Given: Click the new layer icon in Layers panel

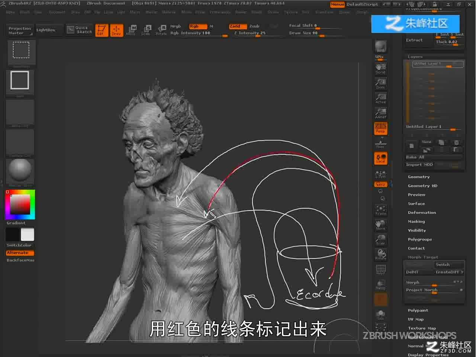Looking at the screenshot, I should click(411, 146).
